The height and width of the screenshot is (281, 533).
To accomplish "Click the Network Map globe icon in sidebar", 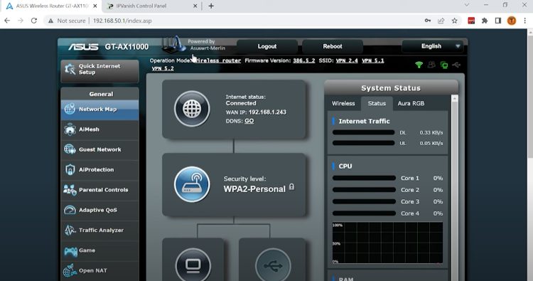I will (70, 109).
